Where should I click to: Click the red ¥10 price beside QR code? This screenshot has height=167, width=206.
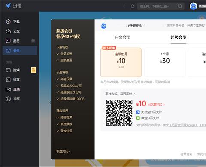pos(141,104)
